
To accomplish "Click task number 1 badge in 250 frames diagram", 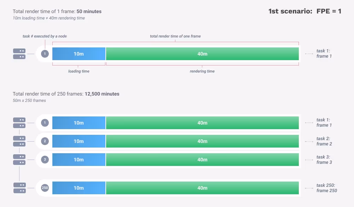I will (45, 123).
